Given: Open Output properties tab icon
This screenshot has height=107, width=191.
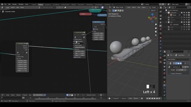Looking at the screenshot, I should [164, 63].
